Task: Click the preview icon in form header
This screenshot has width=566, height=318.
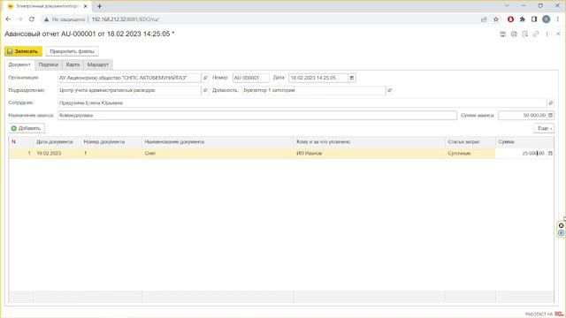Action: coord(525,34)
